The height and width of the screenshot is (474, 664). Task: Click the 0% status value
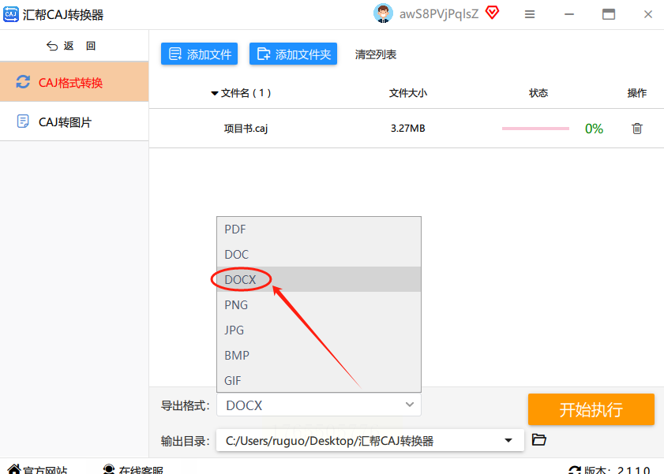click(594, 129)
